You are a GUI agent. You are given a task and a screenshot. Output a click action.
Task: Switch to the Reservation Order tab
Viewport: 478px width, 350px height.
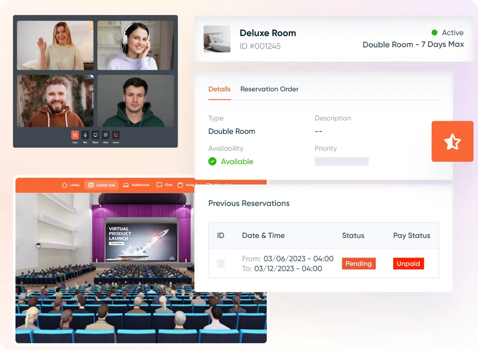point(269,89)
